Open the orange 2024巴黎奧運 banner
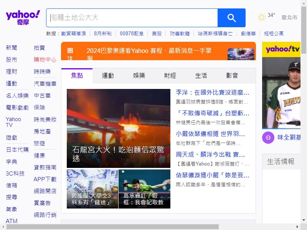The height and width of the screenshot is (230, 307). pyautogui.click(x=158, y=51)
